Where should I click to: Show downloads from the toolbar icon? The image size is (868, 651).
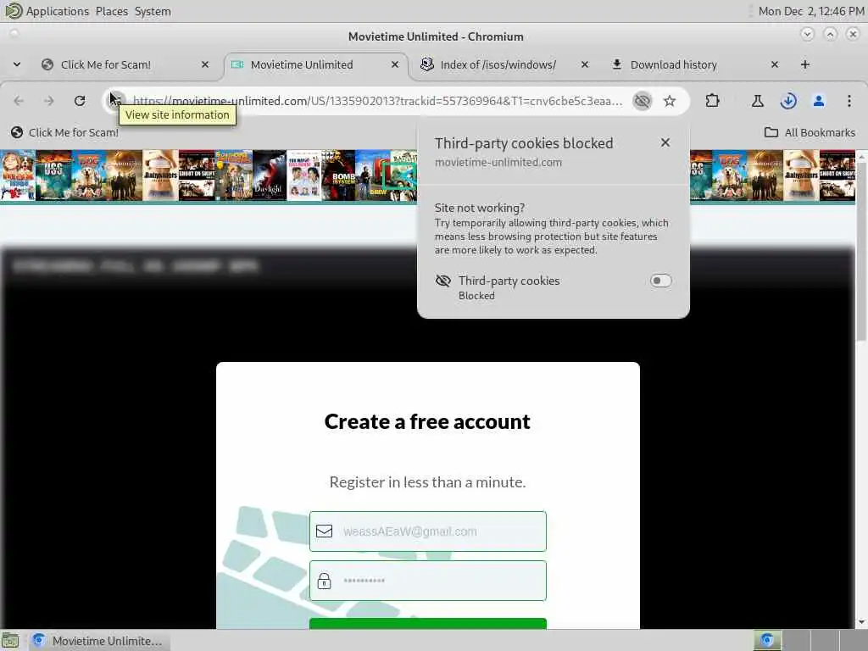[788, 101]
